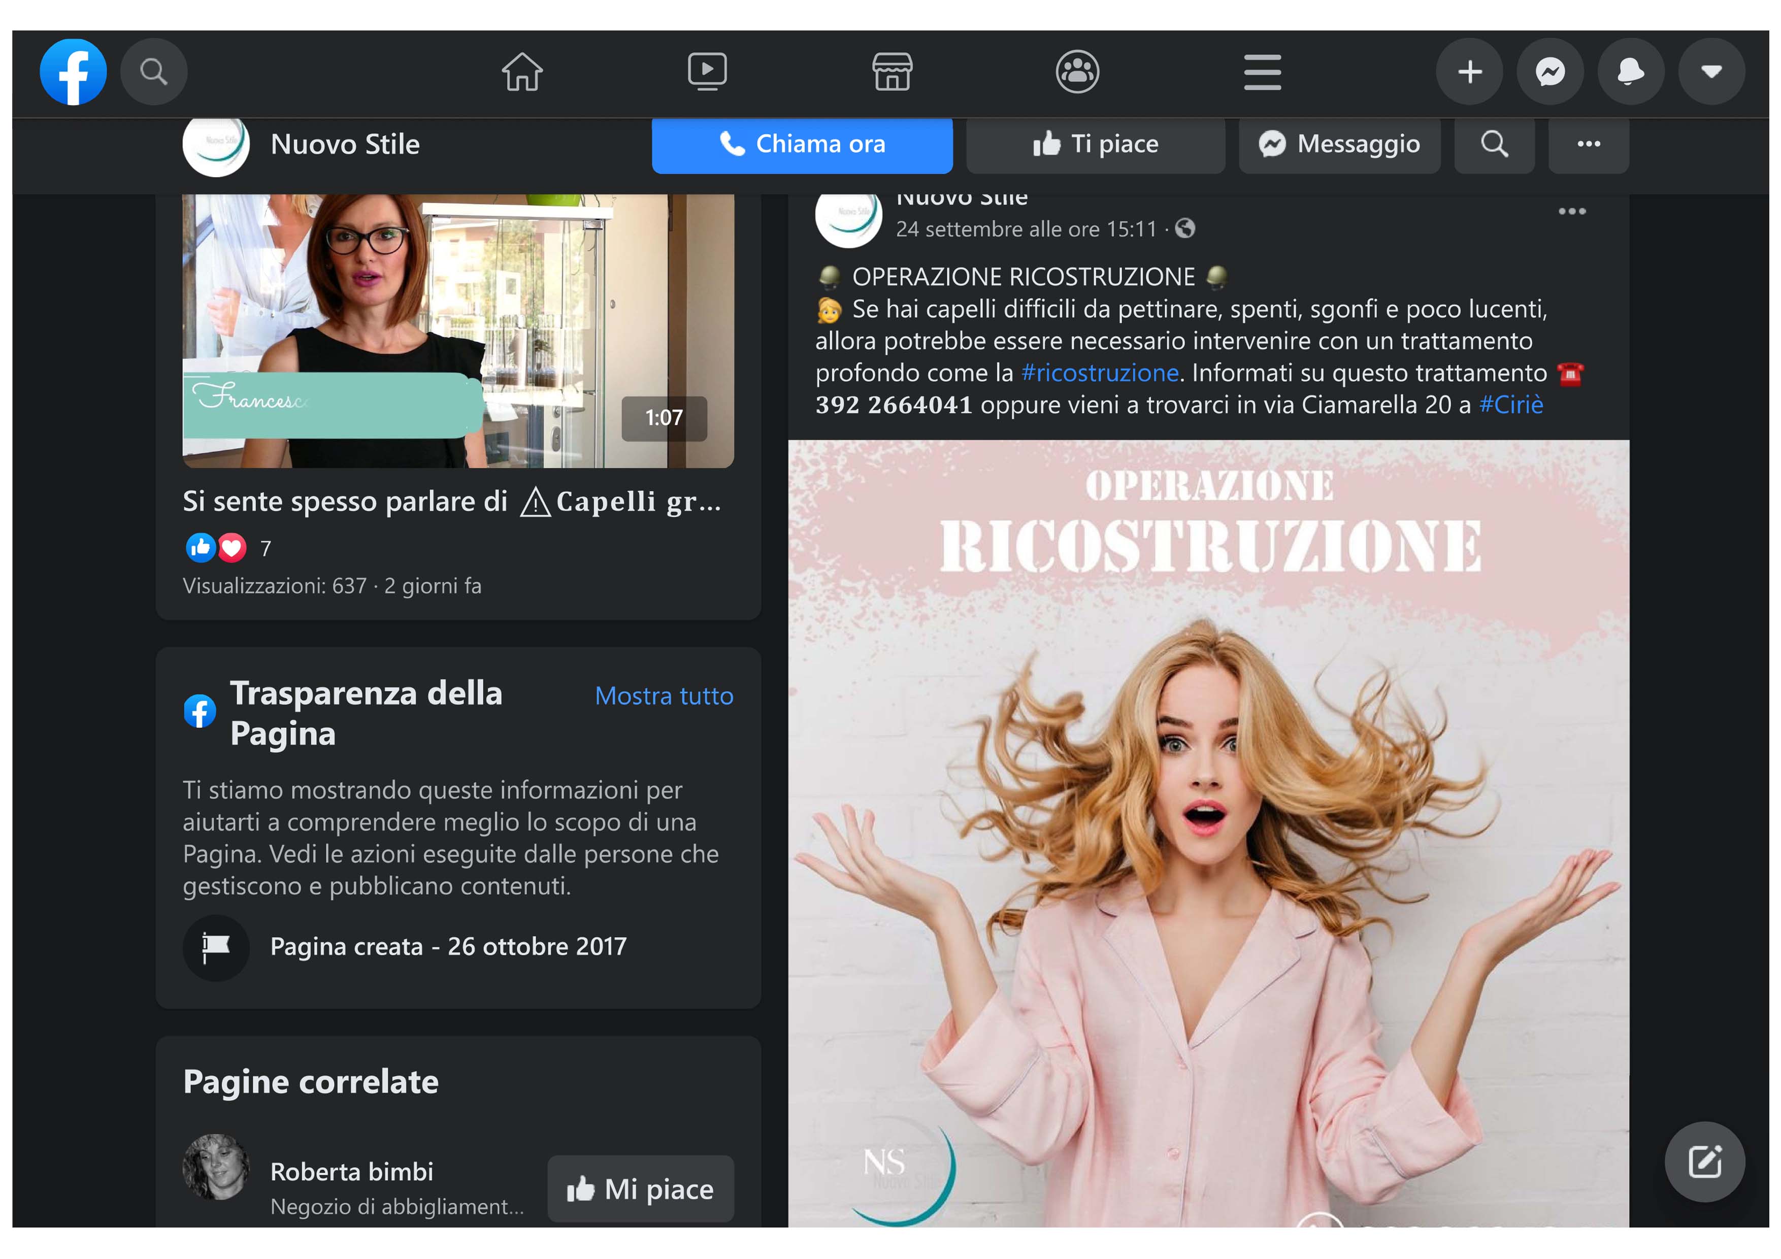Play the Francesca video thumbnail
Viewport: 1781px width, 1259px height.
(x=457, y=331)
